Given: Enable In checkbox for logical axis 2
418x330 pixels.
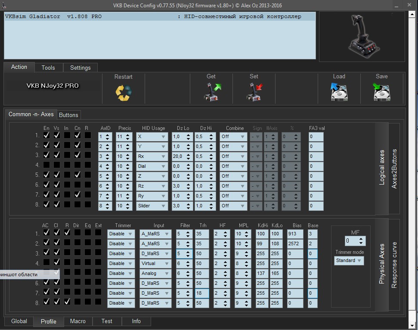Looking at the screenshot, I should [67, 145].
